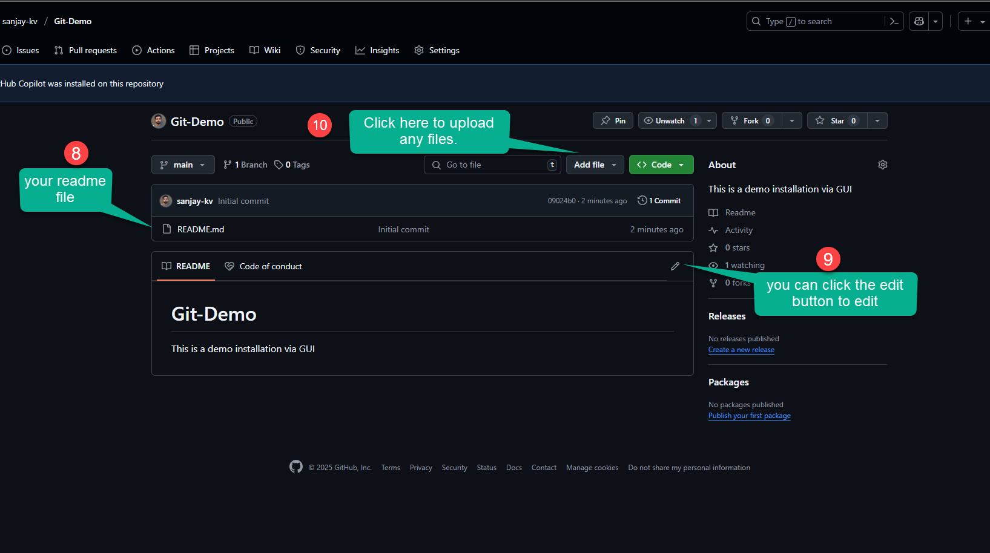Click the Publish your first package link
The image size is (990, 553).
tap(749, 416)
